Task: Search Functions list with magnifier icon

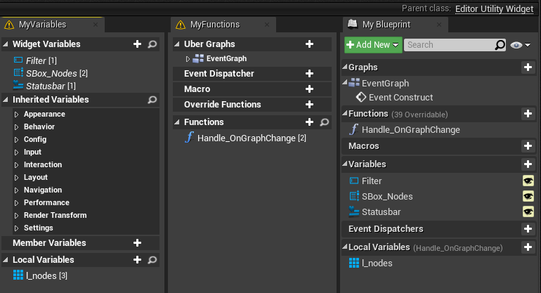Action: coord(325,122)
